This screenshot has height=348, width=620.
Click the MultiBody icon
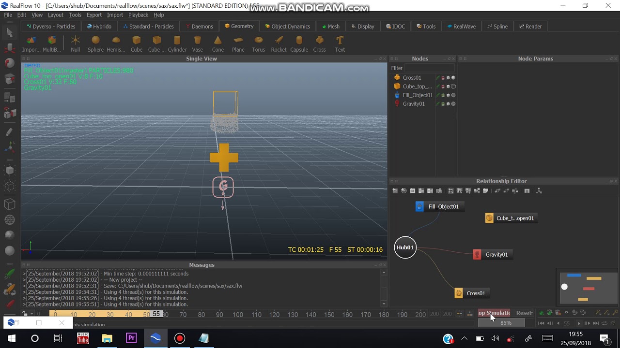click(x=52, y=43)
